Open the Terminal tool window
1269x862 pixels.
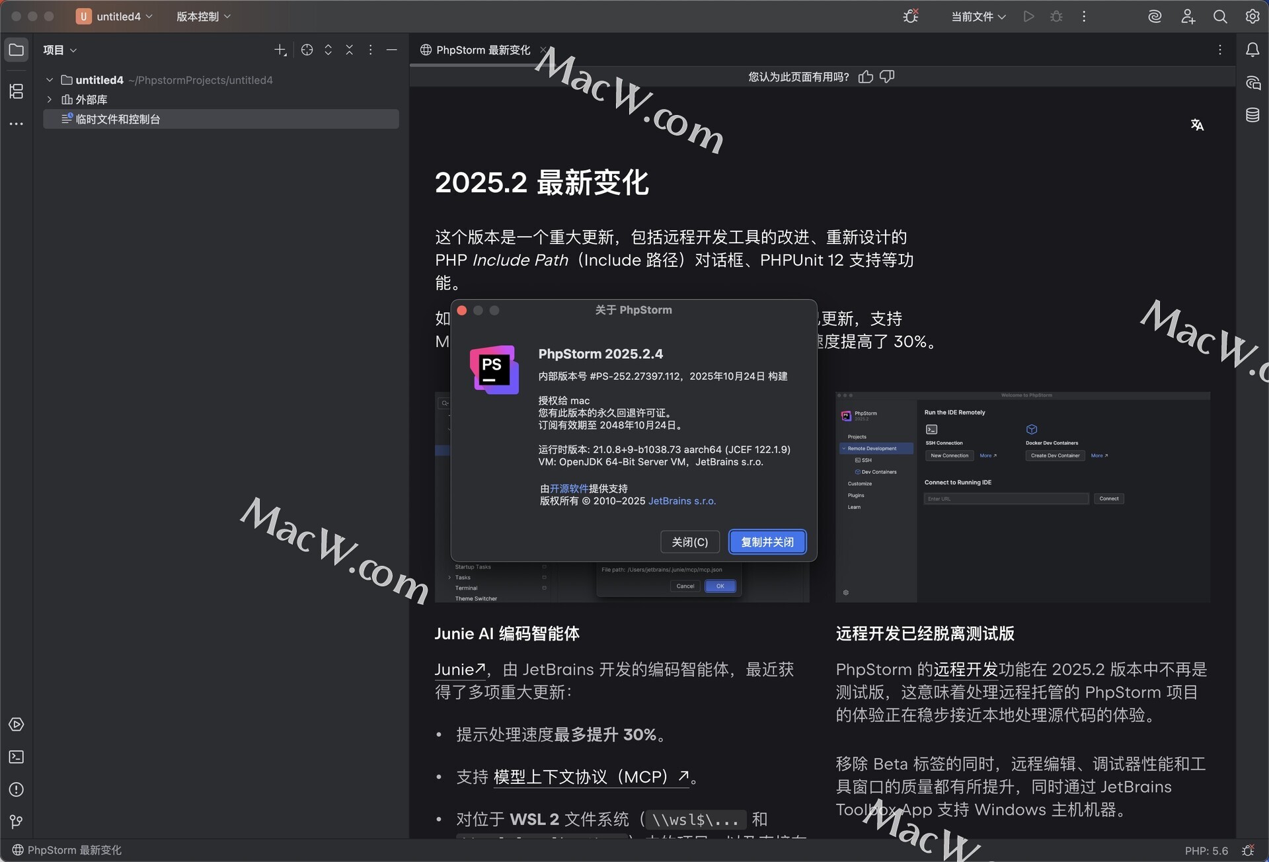pyautogui.click(x=17, y=757)
